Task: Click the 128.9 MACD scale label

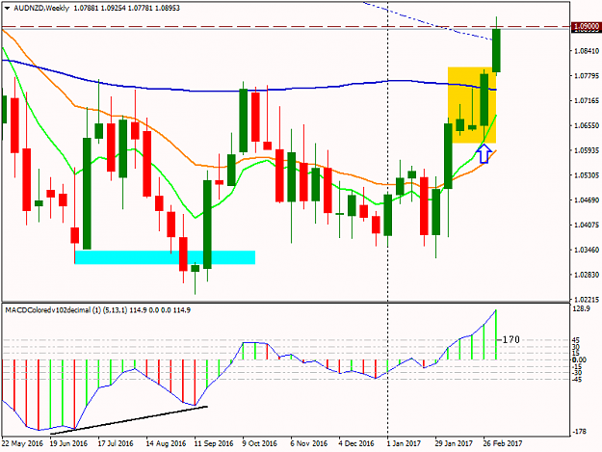Action: [581, 308]
